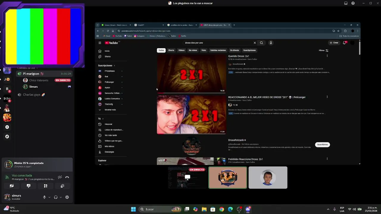This screenshot has height=214, width=381.
Task: Open the YouTube hamburger guide menu
Action: 100,43
